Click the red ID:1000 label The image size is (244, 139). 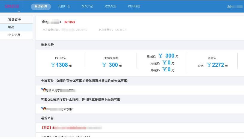click(70, 22)
